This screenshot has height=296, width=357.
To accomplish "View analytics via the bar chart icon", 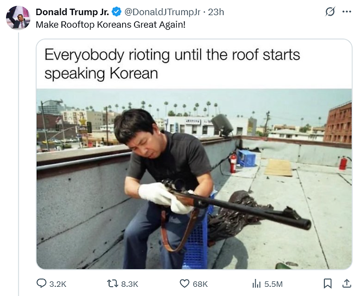I will click(257, 284).
